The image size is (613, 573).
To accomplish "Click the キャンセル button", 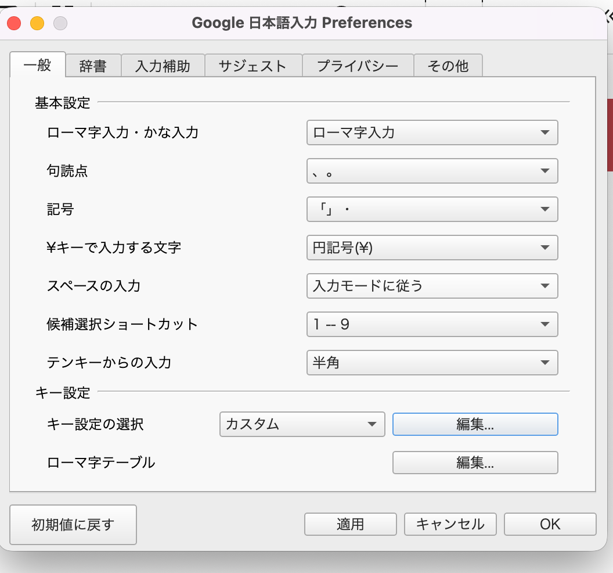I will (x=450, y=524).
